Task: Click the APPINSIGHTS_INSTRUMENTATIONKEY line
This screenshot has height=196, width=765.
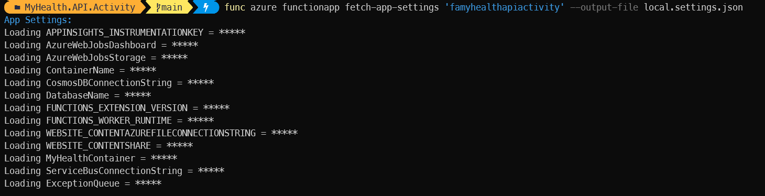Action: (125, 32)
